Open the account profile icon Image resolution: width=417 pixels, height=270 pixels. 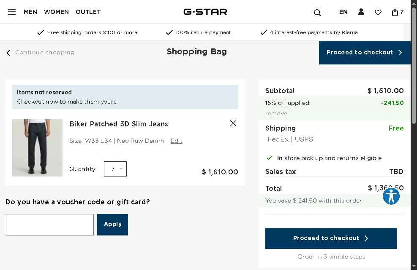tap(361, 12)
